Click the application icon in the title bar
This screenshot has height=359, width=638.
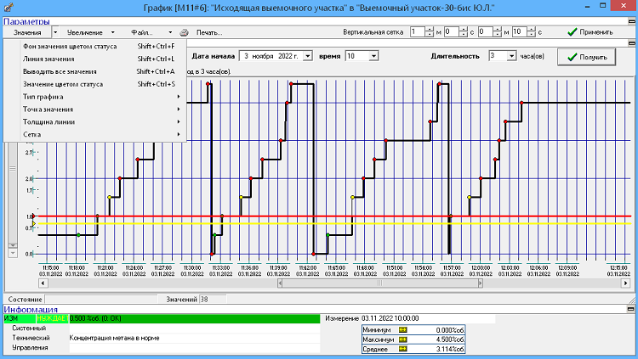coord(8,7)
